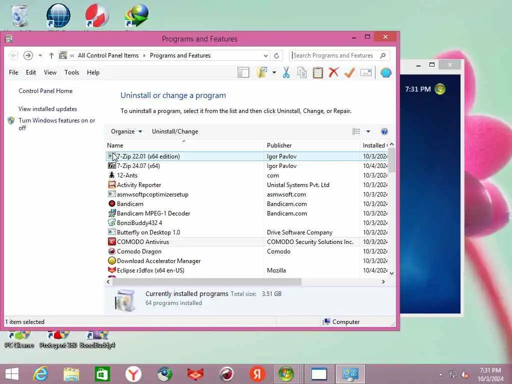Click the Copy icon in toolbar
512x384 pixels.
click(302, 72)
